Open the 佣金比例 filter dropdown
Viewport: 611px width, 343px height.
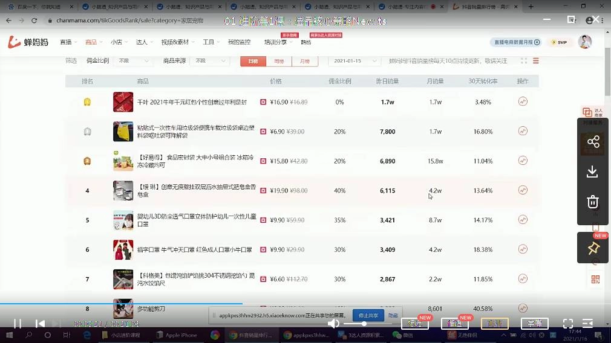tap(132, 60)
